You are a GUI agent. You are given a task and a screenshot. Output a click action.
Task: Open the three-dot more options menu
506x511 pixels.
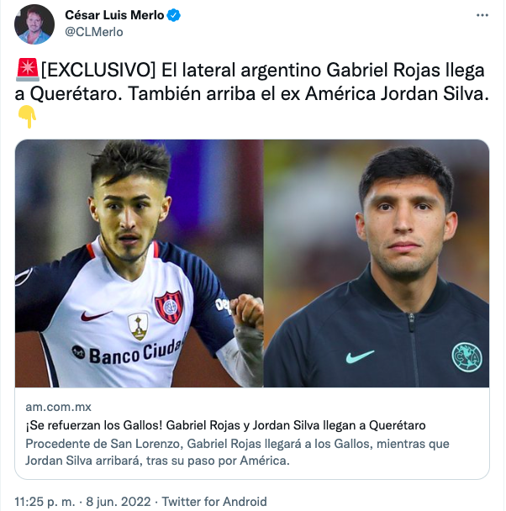pos(482,15)
